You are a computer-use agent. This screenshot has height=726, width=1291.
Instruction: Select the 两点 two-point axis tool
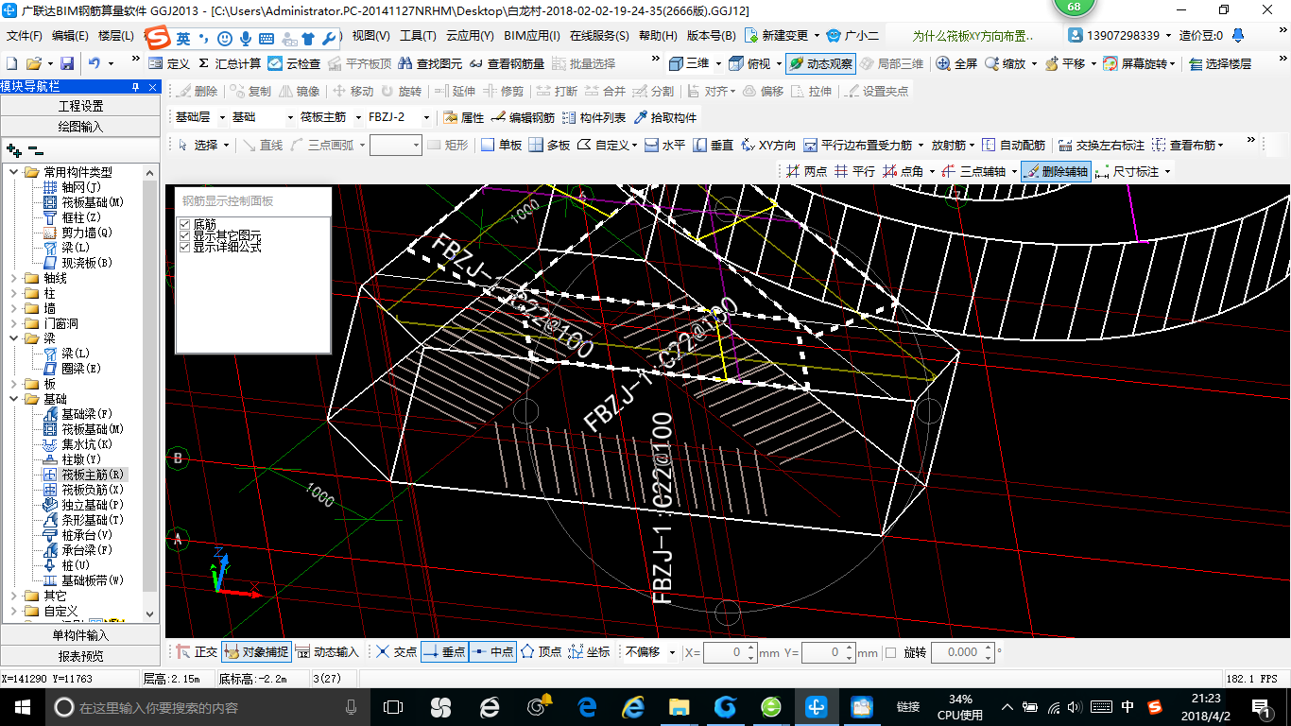coord(806,171)
